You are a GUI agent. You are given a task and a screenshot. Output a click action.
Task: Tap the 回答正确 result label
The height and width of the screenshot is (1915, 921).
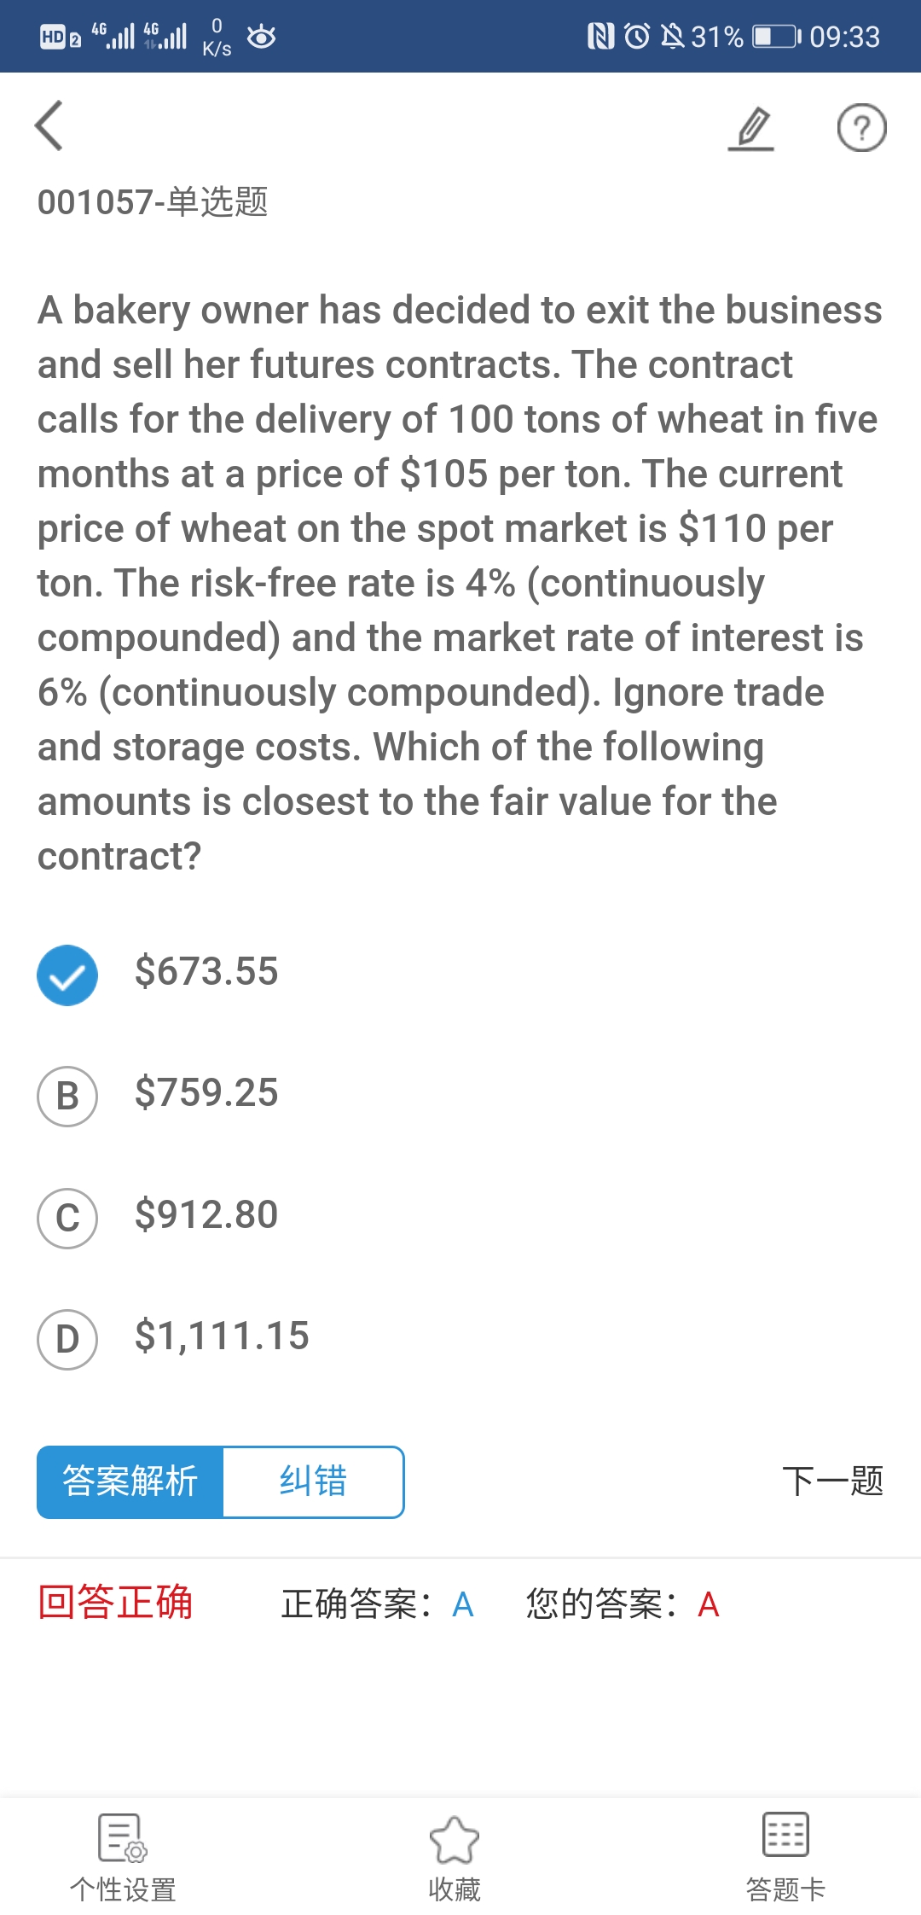pos(116,1603)
